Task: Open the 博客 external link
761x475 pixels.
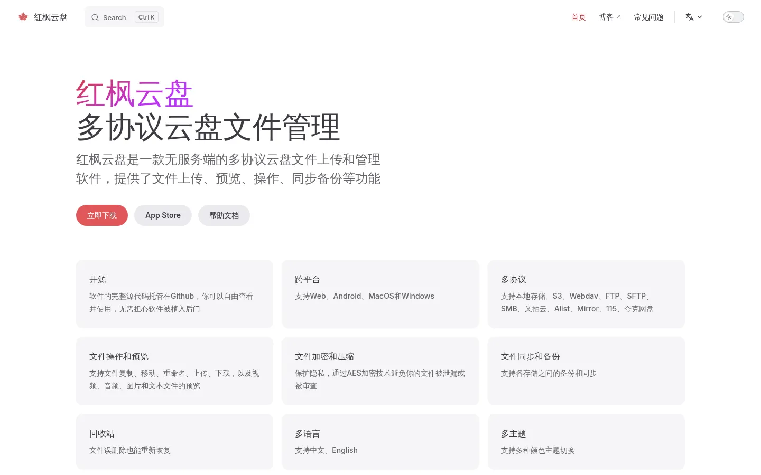Action: click(610, 17)
